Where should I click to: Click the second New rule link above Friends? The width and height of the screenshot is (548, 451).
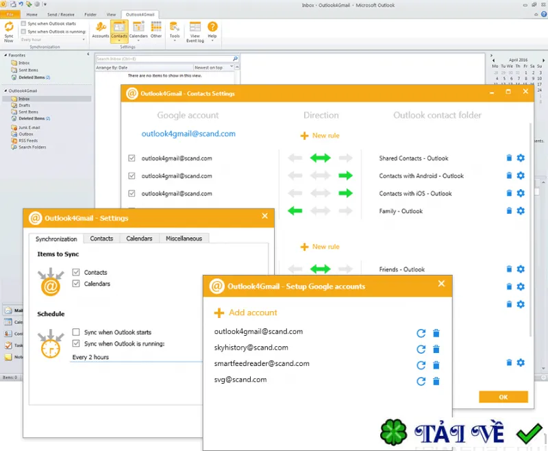(x=320, y=247)
